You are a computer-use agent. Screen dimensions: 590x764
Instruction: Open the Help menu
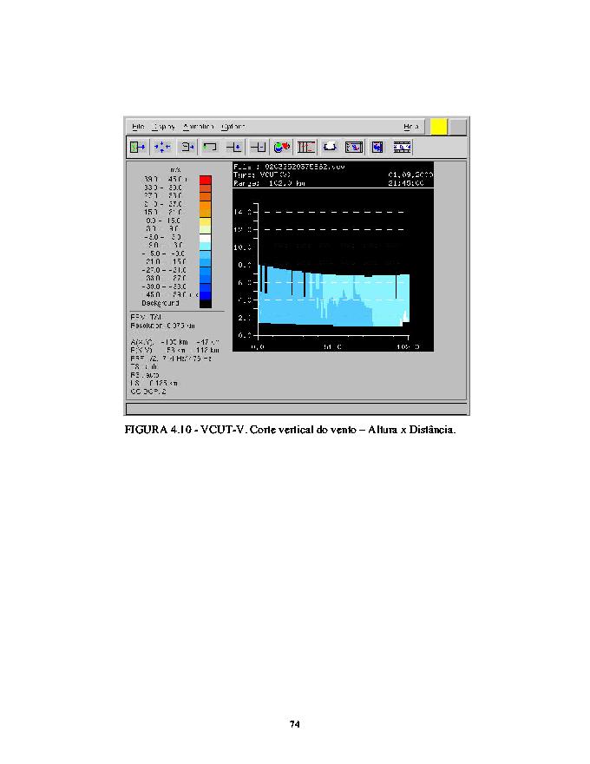click(x=411, y=127)
